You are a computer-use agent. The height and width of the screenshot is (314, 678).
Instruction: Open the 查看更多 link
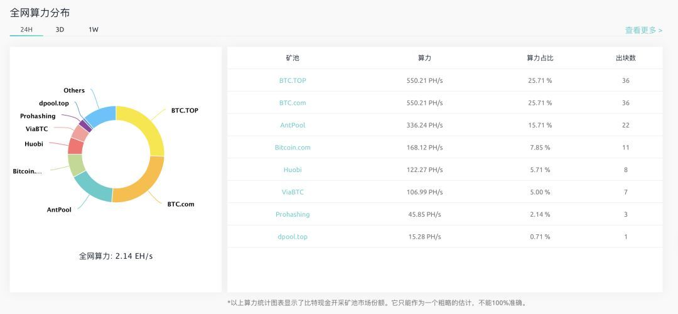coord(643,30)
